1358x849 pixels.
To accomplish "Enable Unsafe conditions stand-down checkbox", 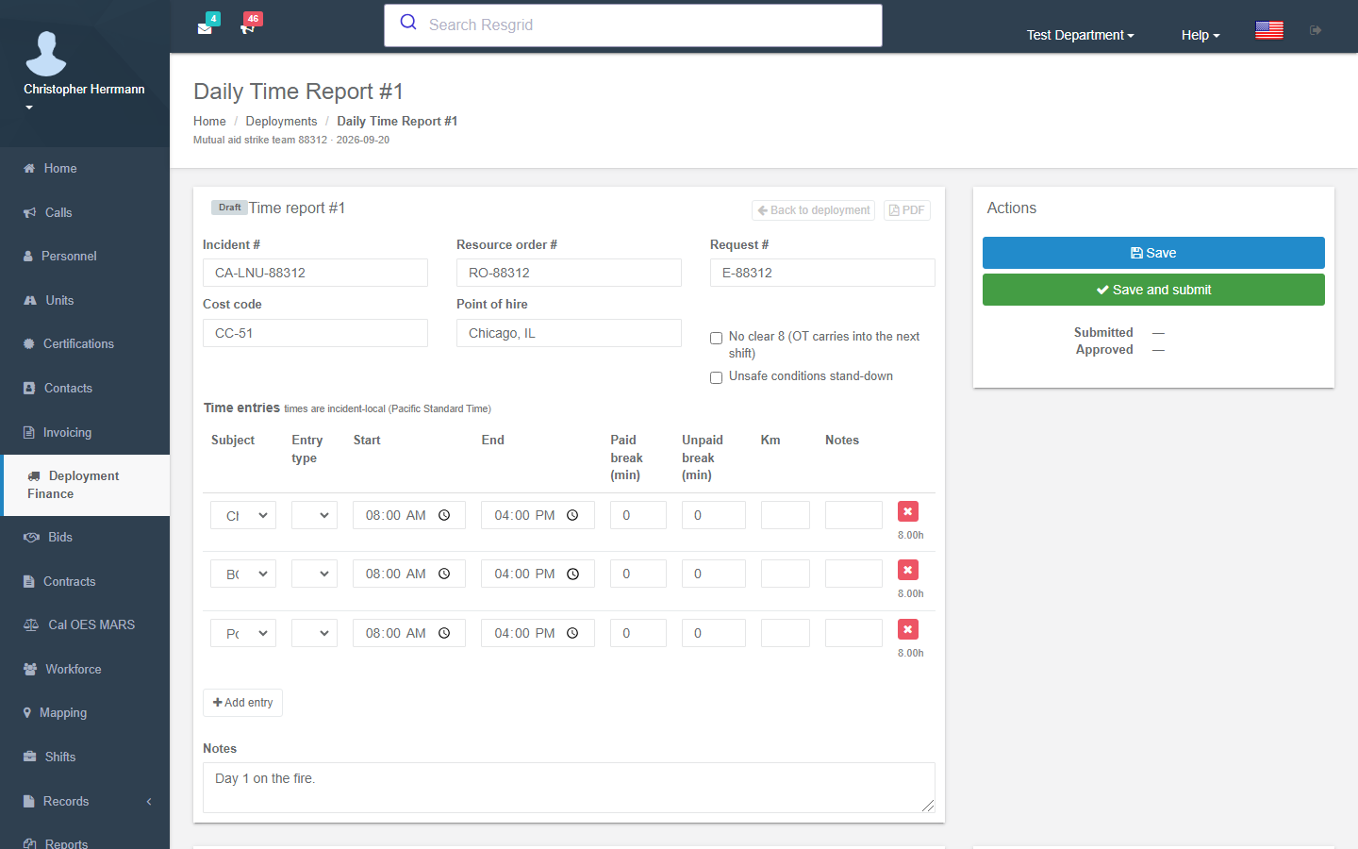I will pos(716,377).
